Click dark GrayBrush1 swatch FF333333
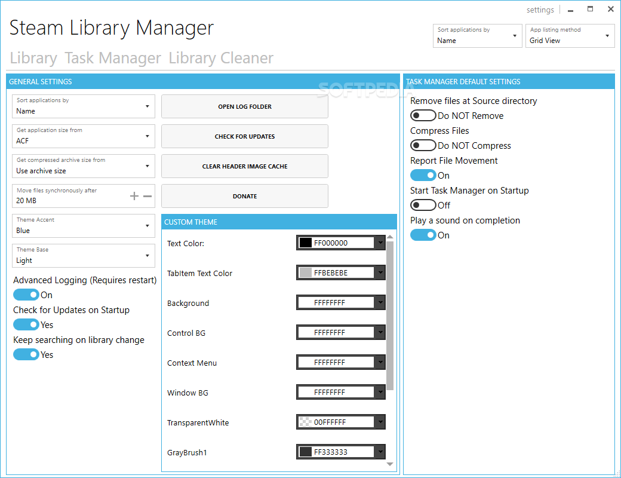 [305, 452]
